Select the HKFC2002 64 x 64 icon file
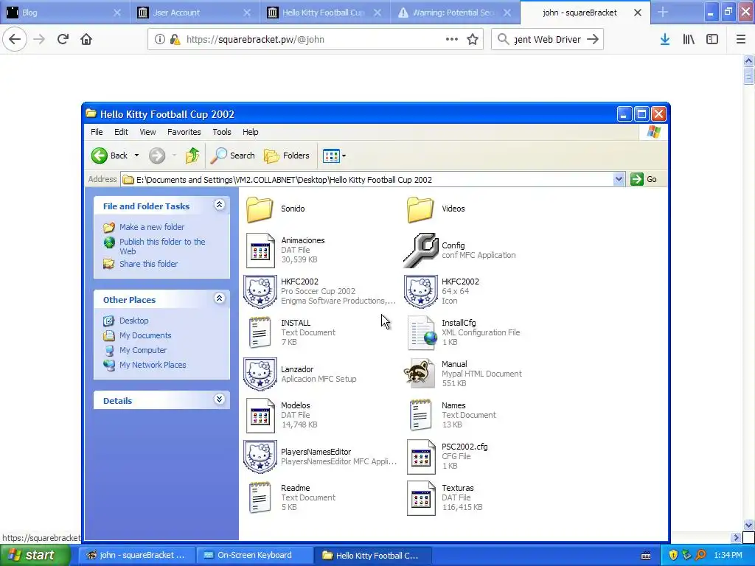755x566 pixels. point(421,291)
